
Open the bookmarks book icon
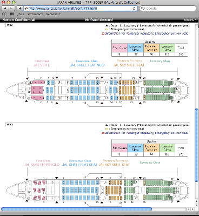click(4, 14)
